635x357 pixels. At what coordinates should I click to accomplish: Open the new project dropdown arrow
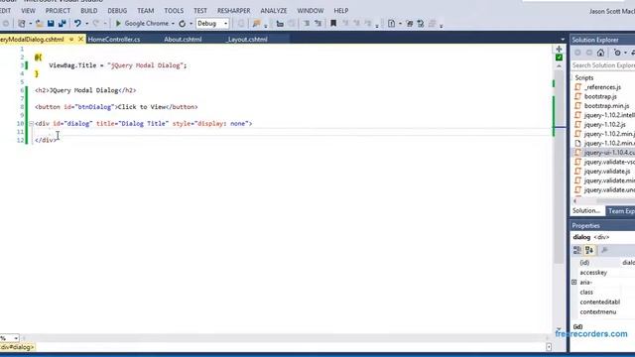tap(31, 24)
